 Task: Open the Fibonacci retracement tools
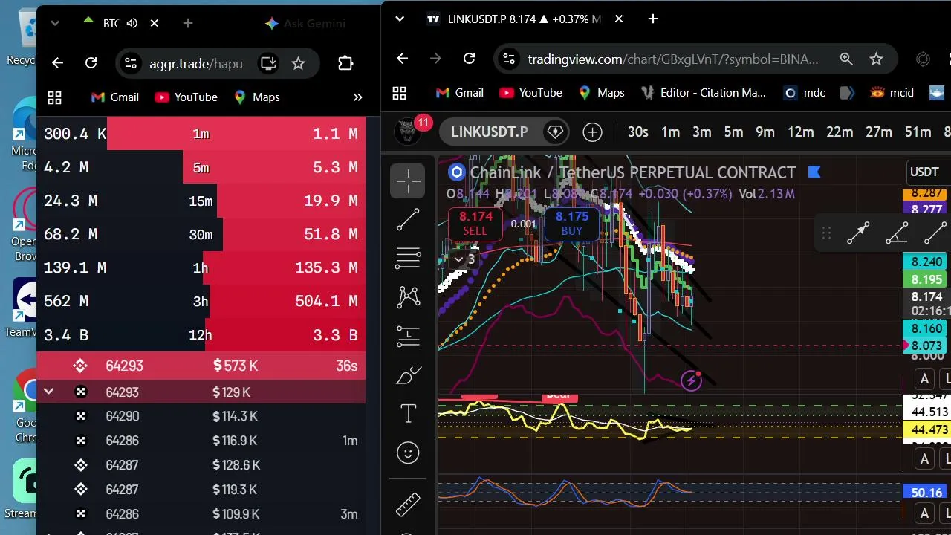coord(408,259)
